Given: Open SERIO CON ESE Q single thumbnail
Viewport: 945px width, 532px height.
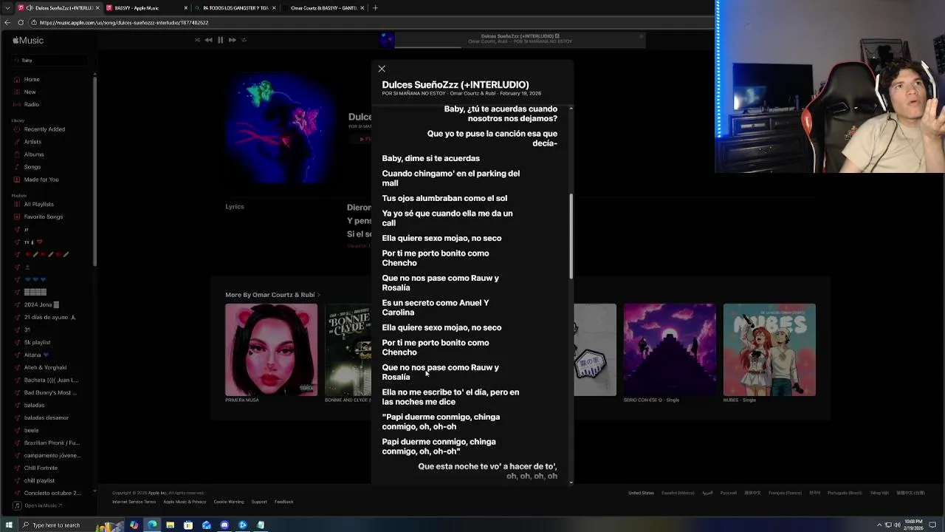Looking at the screenshot, I should click(670, 349).
